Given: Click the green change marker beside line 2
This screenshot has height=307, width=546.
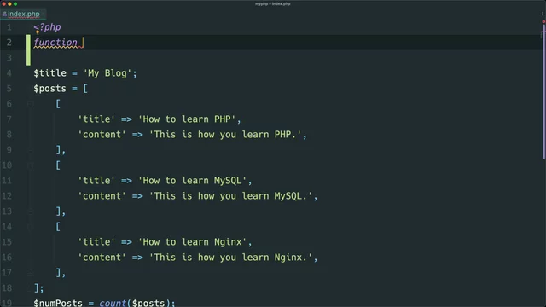Looking at the screenshot, I should pos(28,50).
